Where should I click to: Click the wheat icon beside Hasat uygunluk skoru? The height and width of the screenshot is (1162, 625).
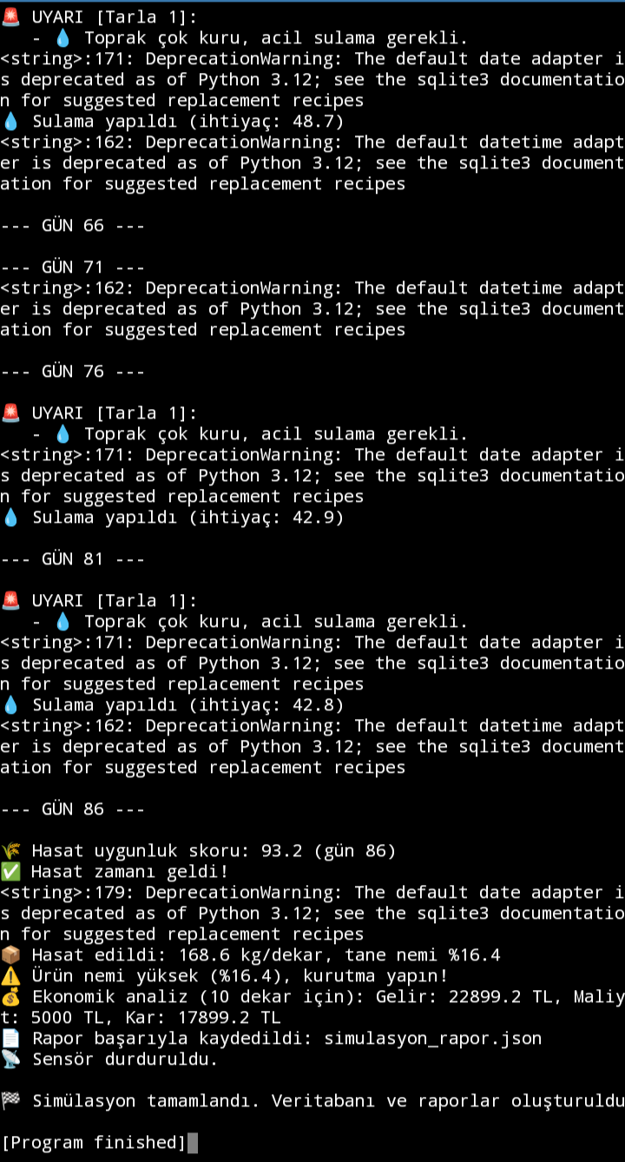[10, 851]
